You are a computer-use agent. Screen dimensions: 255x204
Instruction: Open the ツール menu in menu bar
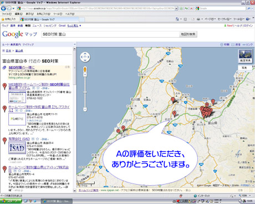(x=58, y=14)
